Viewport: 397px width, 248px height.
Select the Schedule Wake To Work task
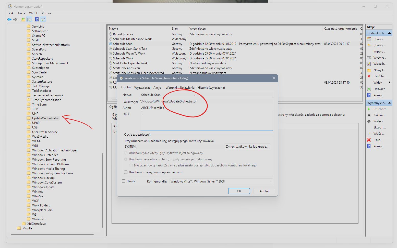(x=129, y=54)
